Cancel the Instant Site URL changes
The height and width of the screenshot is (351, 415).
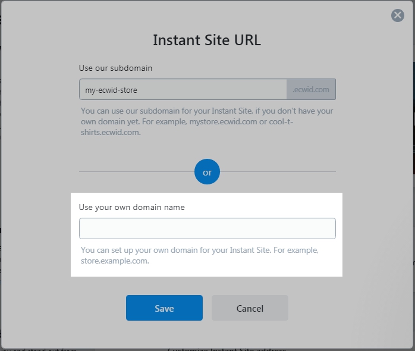(x=250, y=308)
